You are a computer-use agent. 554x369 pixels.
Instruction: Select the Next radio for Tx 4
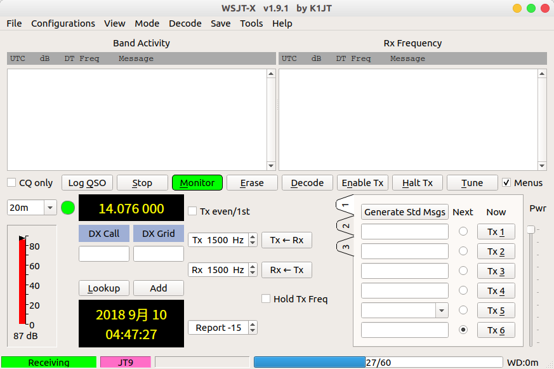(x=463, y=290)
